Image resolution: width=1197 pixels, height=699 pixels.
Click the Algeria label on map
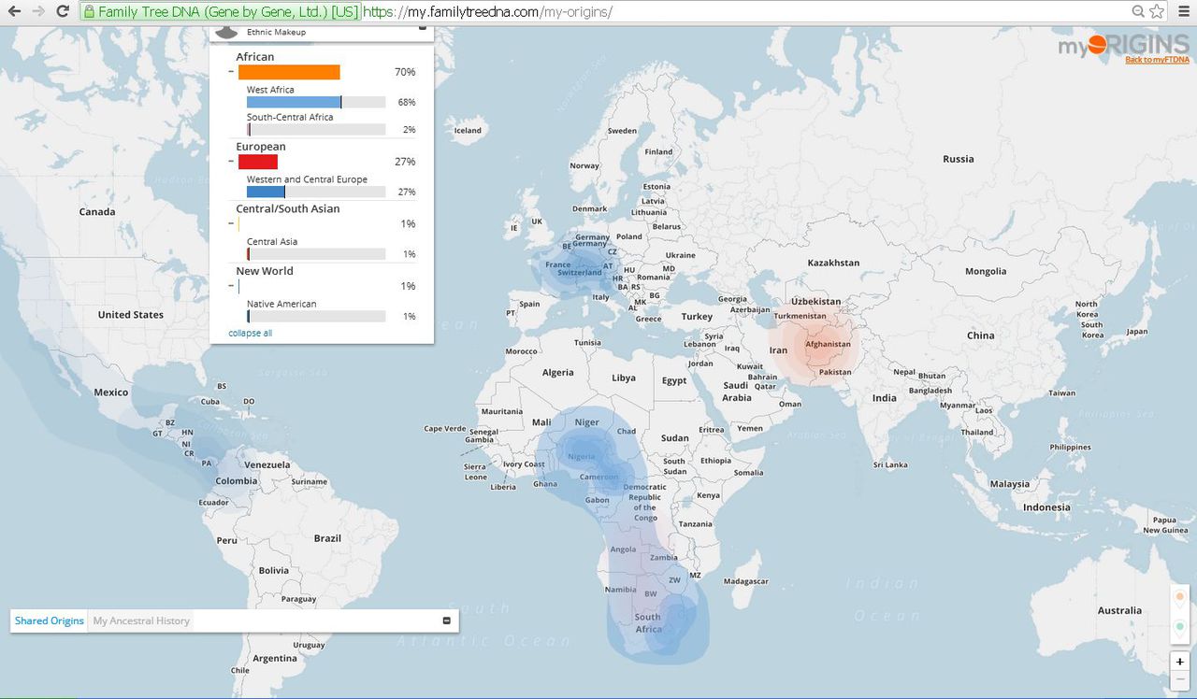558,373
